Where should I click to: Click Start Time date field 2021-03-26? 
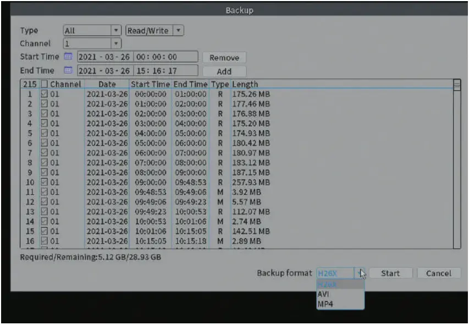pos(104,57)
